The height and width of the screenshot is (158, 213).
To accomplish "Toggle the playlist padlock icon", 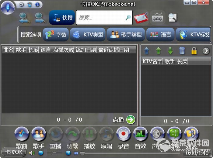I will point(194,50).
